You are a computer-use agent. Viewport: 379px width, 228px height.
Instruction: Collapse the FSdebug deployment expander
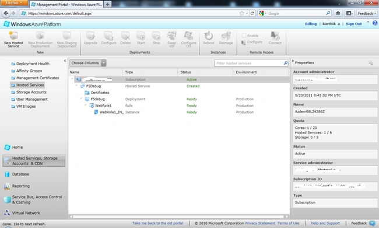(81, 99)
